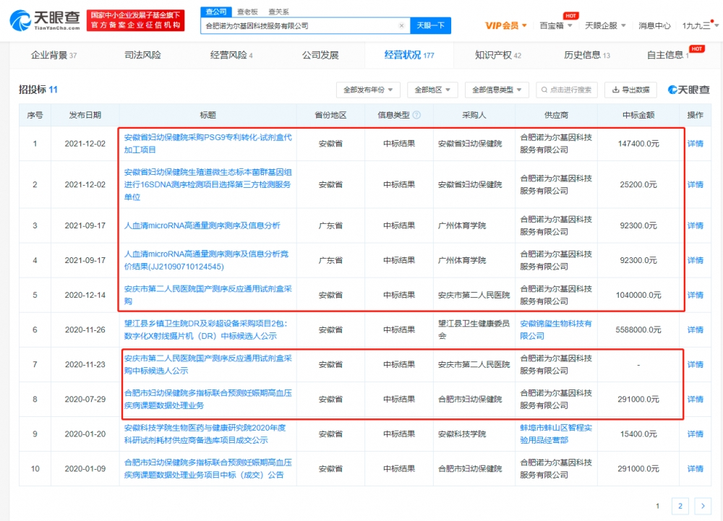723x521 pixels.
Task: Switch to the 知识产权 tab
Action: coord(498,55)
